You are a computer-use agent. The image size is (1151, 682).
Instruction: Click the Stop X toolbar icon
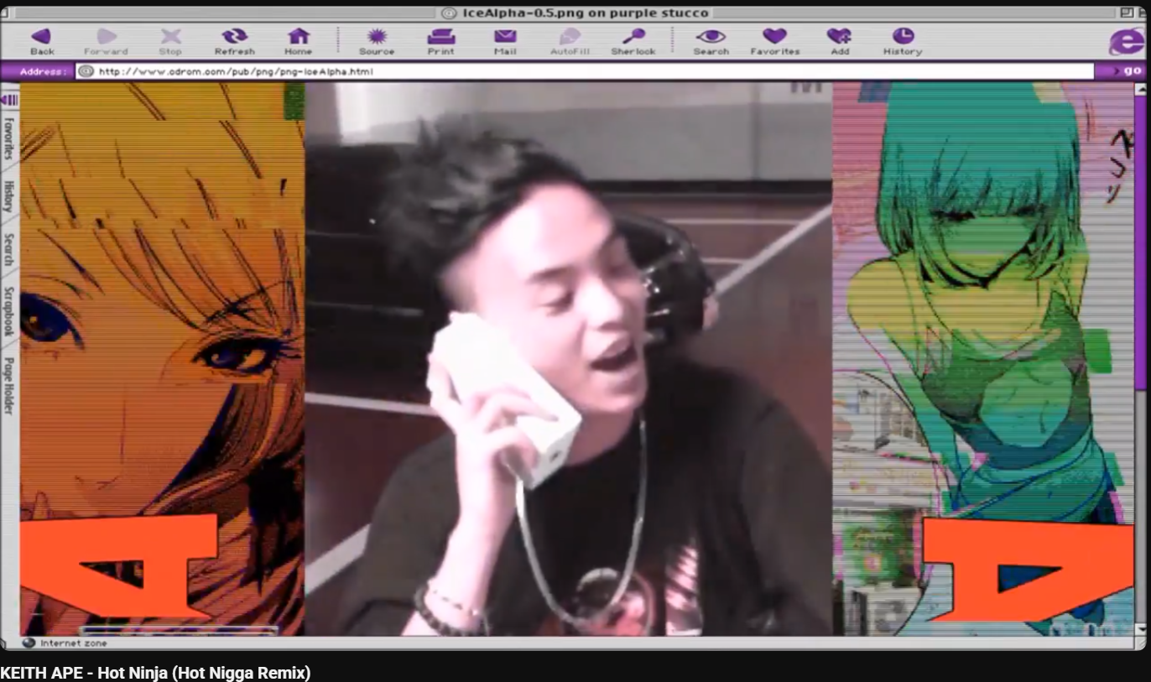coord(170,36)
